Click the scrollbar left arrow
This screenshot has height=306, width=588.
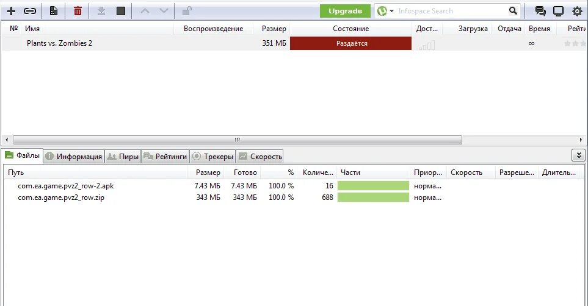click(x=6, y=140)
